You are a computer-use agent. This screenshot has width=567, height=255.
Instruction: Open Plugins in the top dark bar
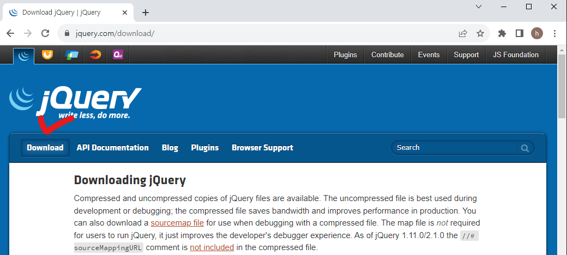[345, 55]
